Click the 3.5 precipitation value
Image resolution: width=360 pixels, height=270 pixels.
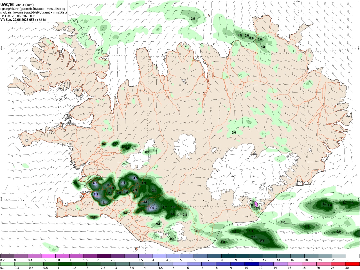[145, 202]
